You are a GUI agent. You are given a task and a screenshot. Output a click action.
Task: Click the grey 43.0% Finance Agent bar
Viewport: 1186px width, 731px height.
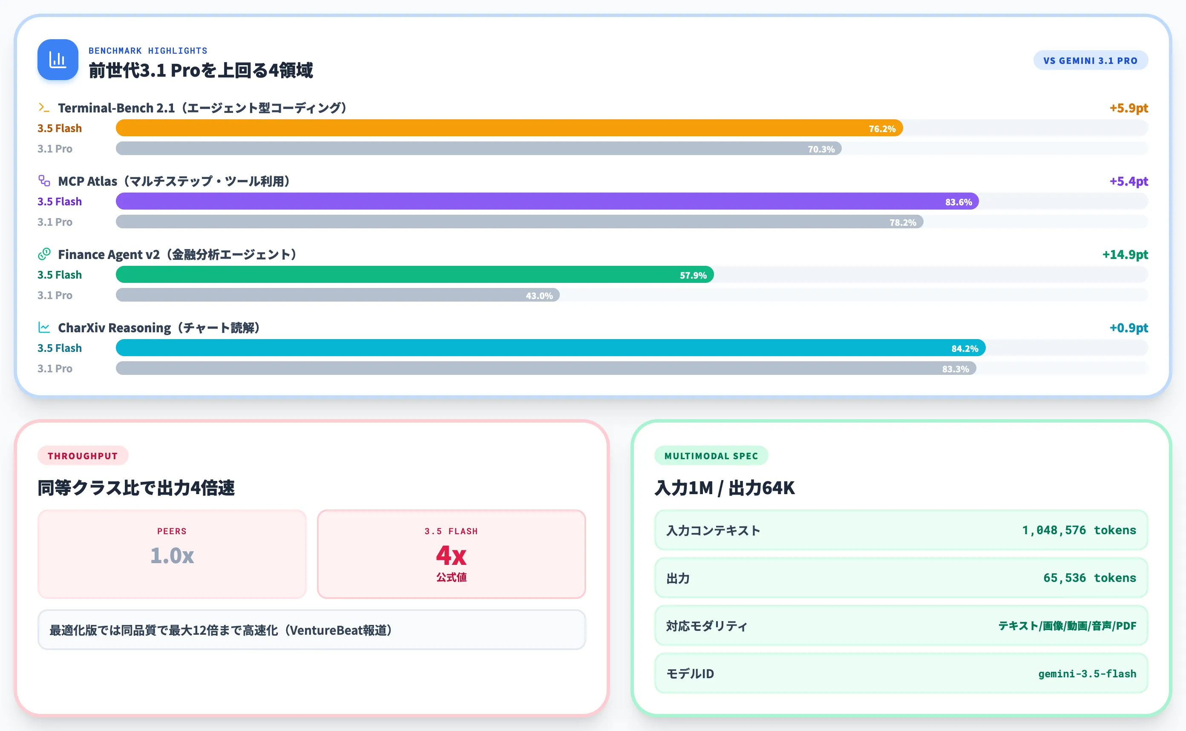[x=338, y=295]
